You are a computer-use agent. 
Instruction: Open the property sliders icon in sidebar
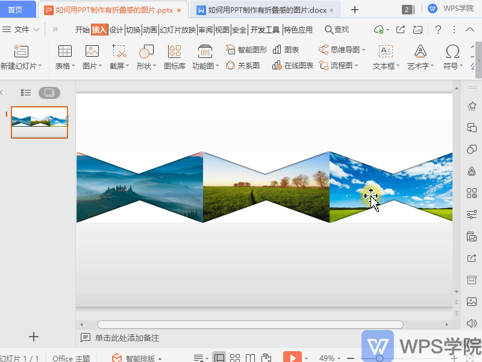[x=472, y=214]
